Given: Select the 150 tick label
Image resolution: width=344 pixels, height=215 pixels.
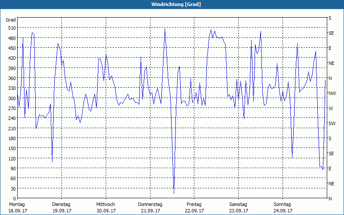Looking at the screenshot, I should click(12, 148).
